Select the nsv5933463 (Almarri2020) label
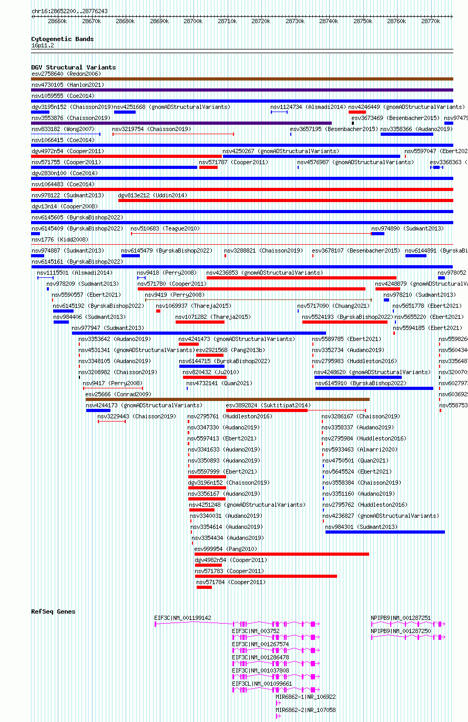The width and height of the screenshot is (468, 722). (360, 449)
